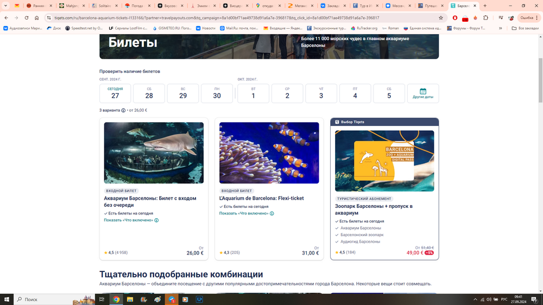The image size is (543, 305).
Task: Select Thursday 3 October
Action: [321, 93]
